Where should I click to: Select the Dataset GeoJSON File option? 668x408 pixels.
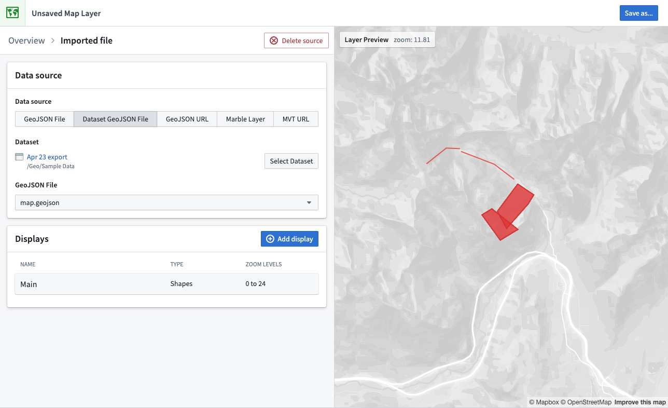point(116,119)
